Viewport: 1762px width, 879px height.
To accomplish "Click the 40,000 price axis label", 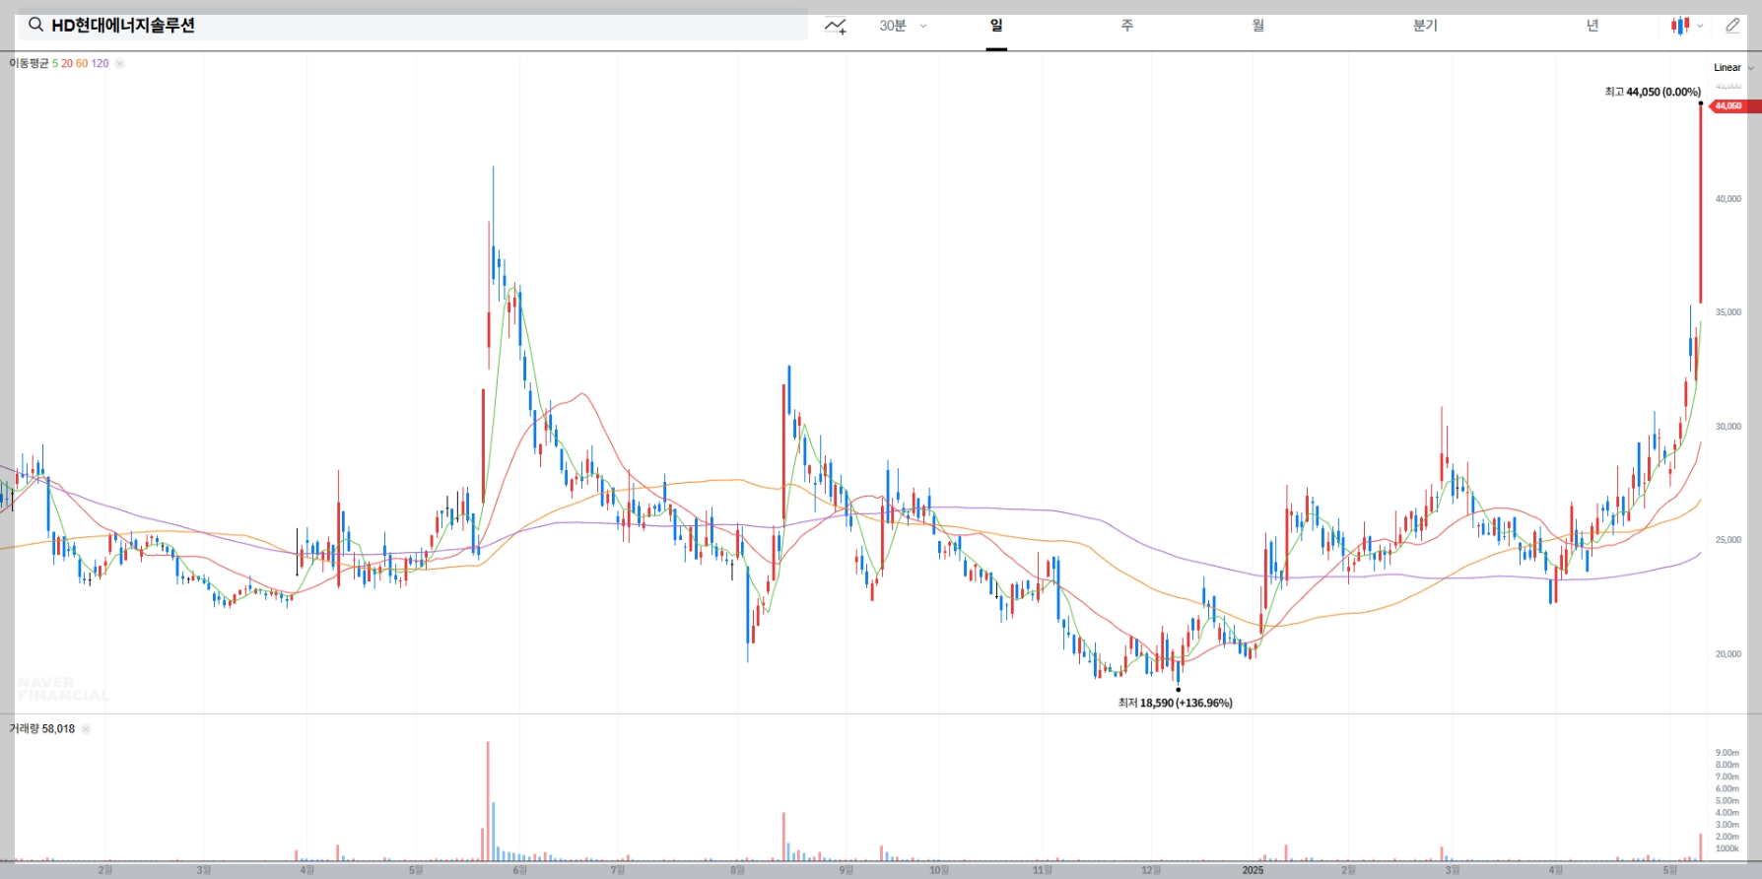I will 1728,199.
